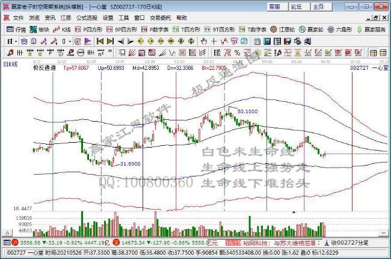Open the 板块 sector view

(x=39, y=30)
